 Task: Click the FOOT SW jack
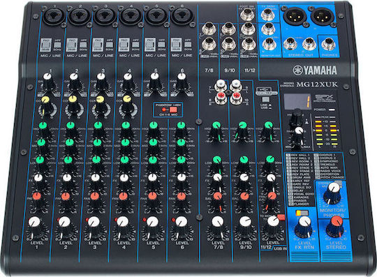point(247,15)
